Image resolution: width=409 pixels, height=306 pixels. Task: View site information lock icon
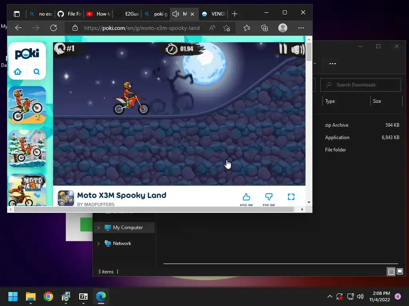75,28
